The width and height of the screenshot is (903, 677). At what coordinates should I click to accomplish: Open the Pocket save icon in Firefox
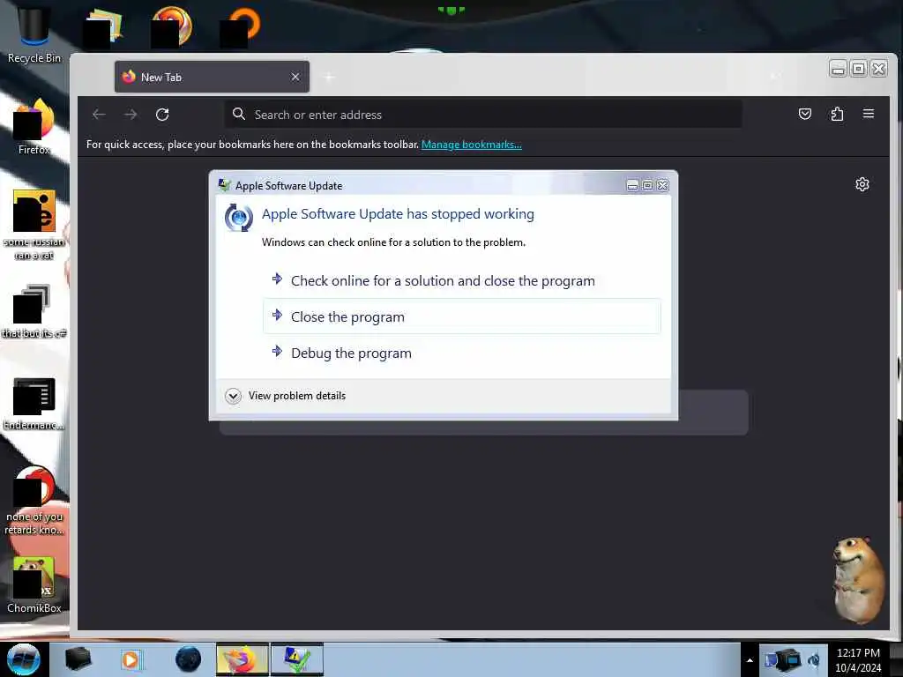tap(805, 114)
